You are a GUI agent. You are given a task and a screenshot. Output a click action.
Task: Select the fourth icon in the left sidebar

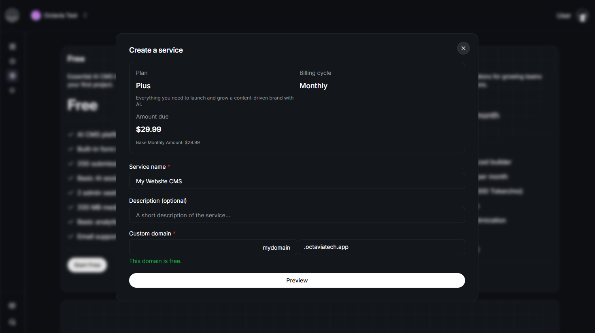click(x=12, y=90)
